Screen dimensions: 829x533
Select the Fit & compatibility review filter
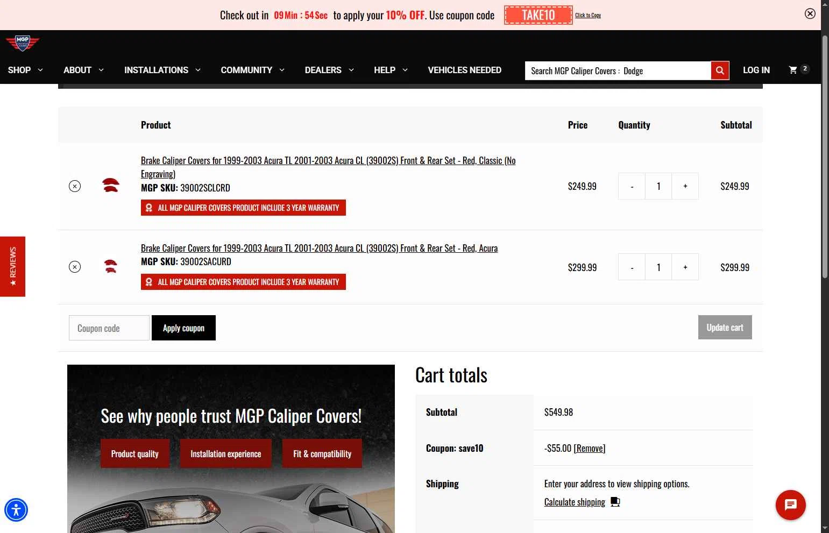(322, 453)
